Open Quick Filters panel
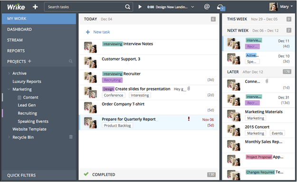 [39, 175]
